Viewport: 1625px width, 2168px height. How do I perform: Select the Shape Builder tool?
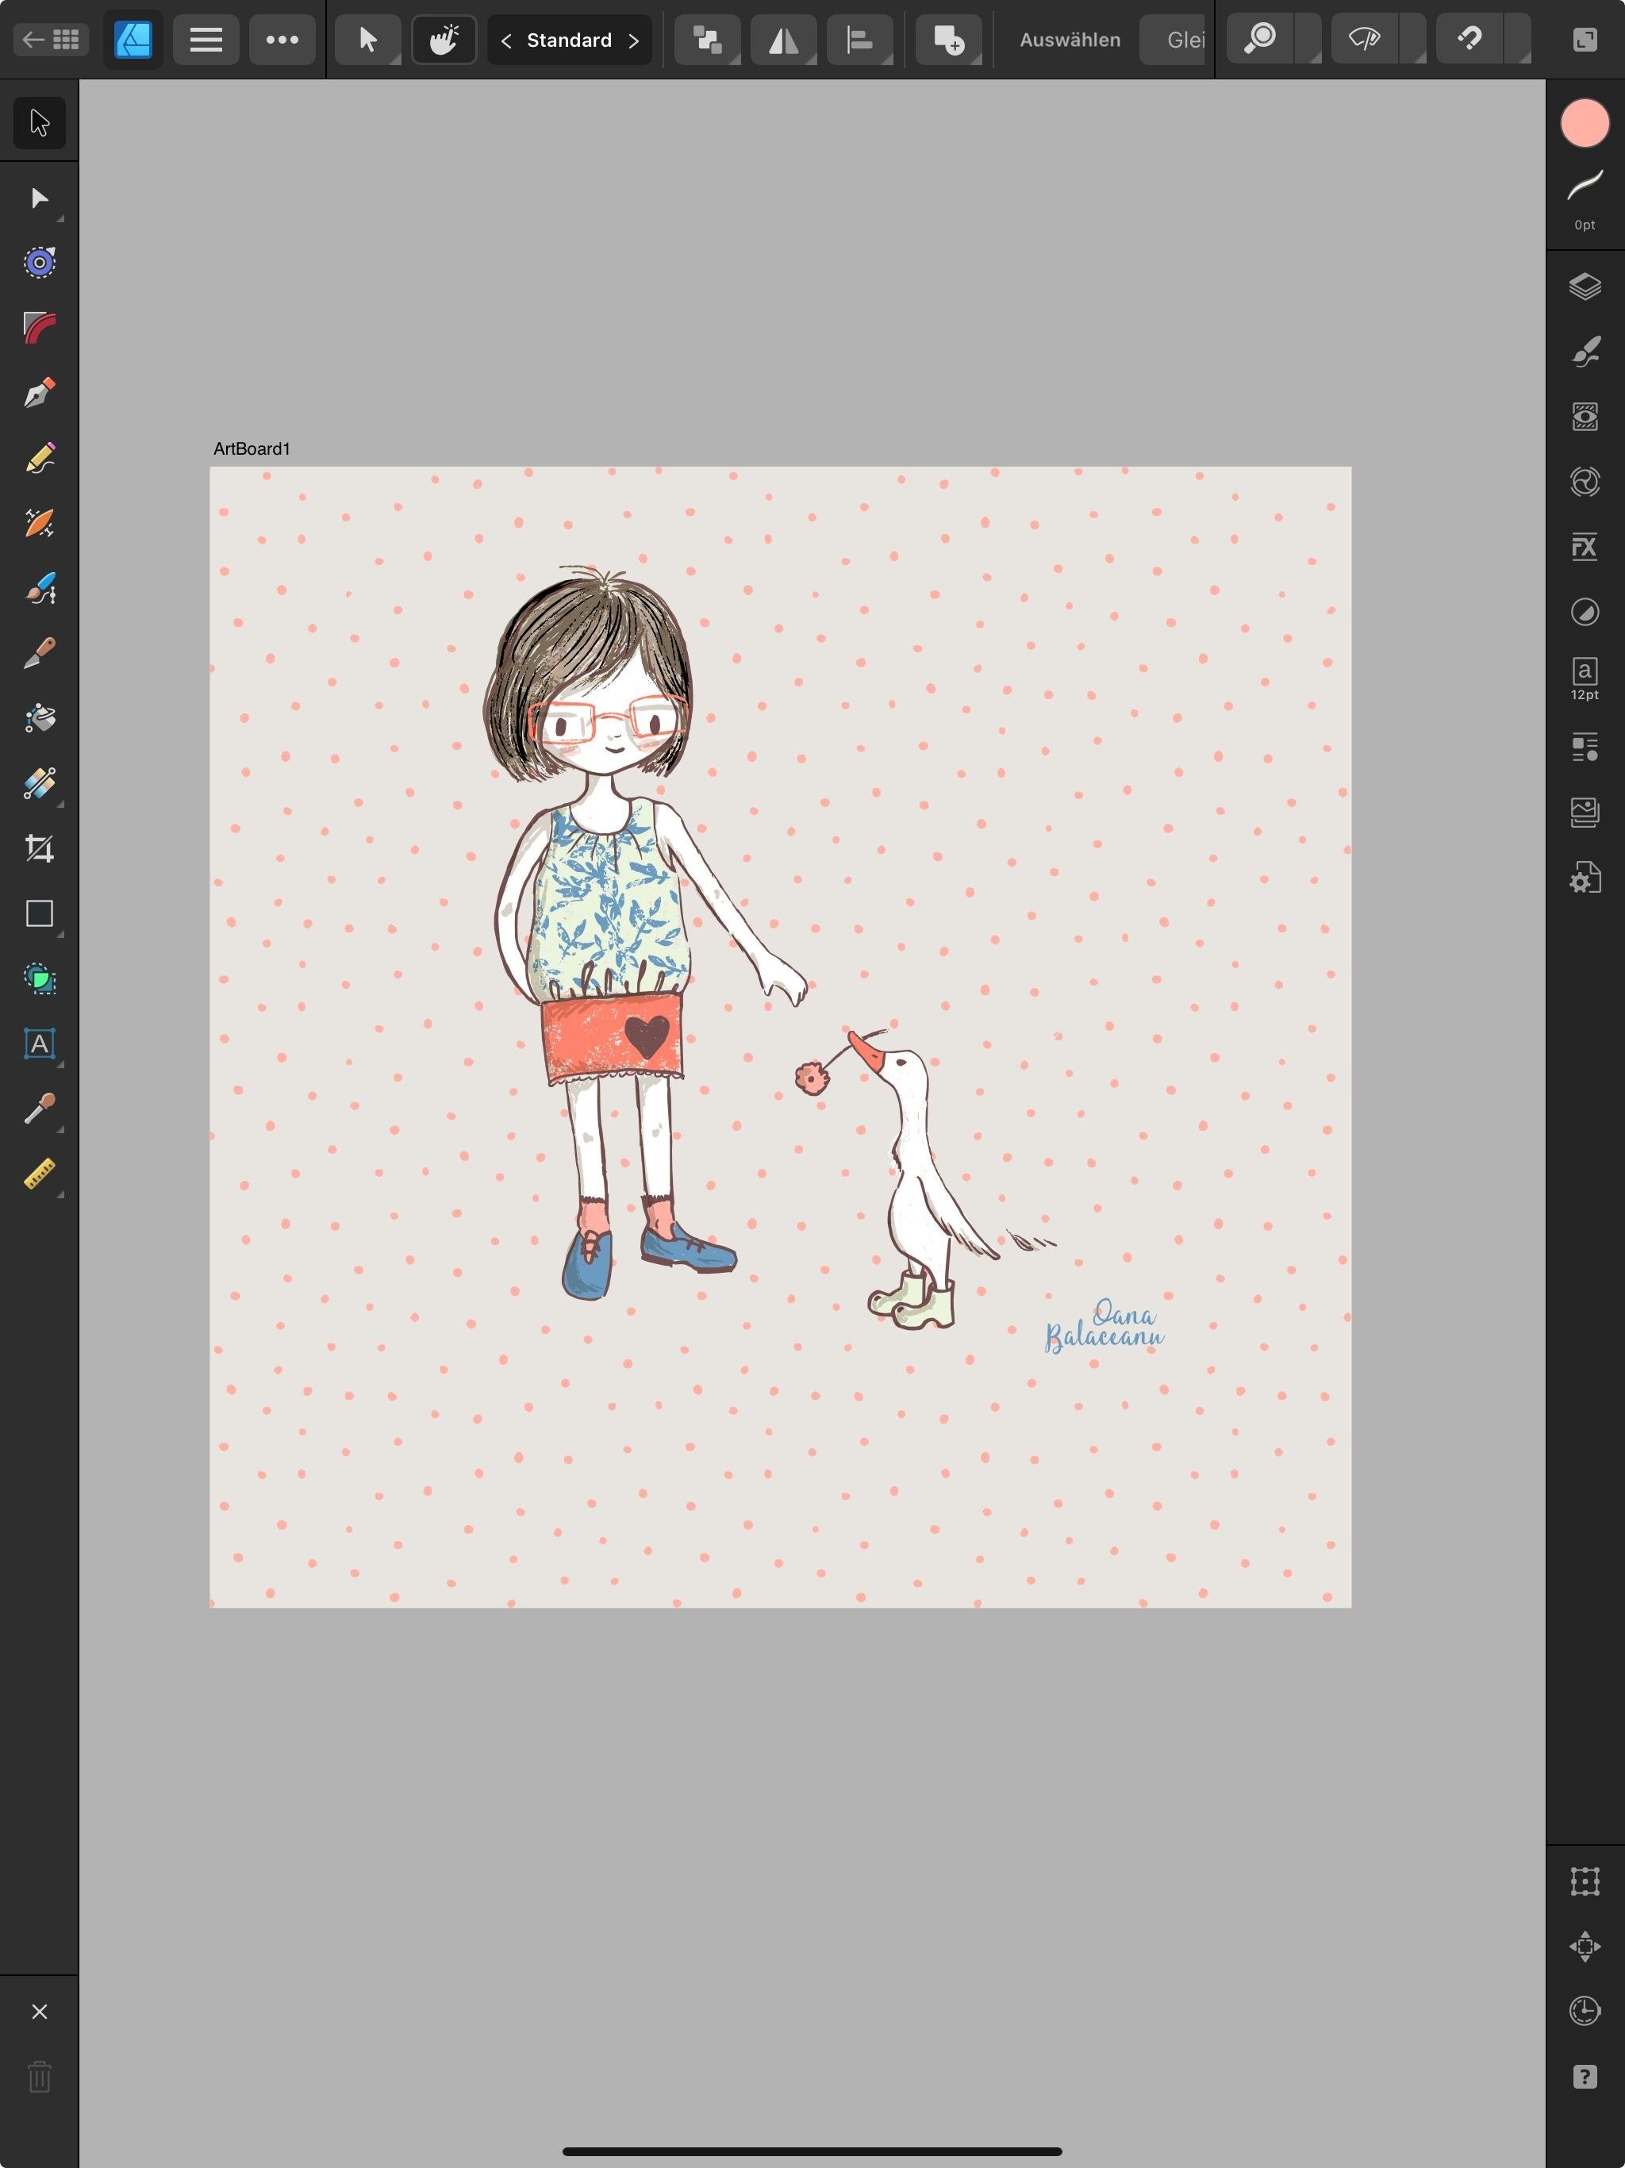pos(39,978)
